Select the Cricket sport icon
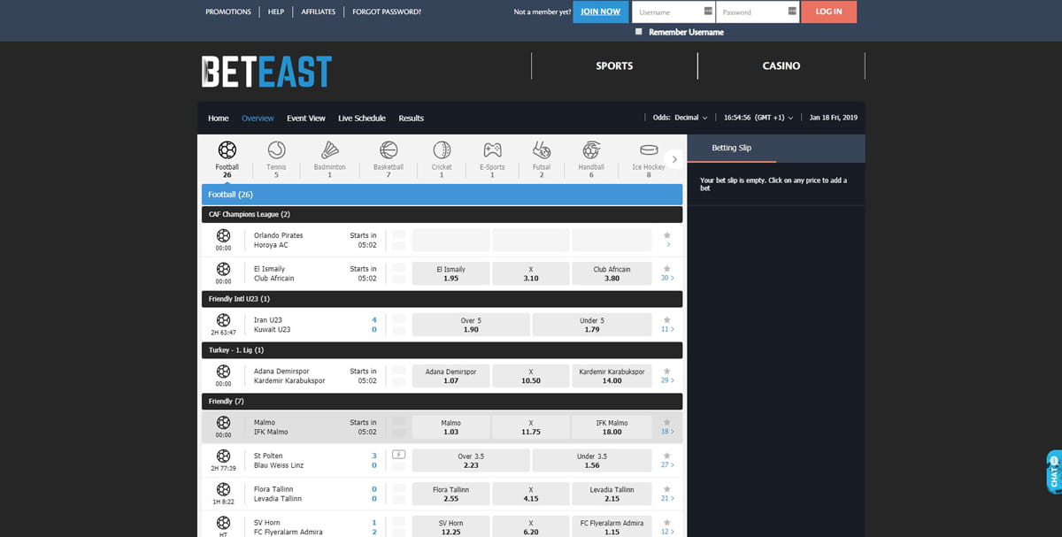Screen dimensions: 1062x537 point(442,150)
